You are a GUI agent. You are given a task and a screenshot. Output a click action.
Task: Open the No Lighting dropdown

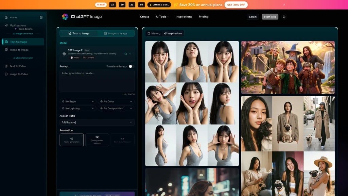click(x=78, y=108)
